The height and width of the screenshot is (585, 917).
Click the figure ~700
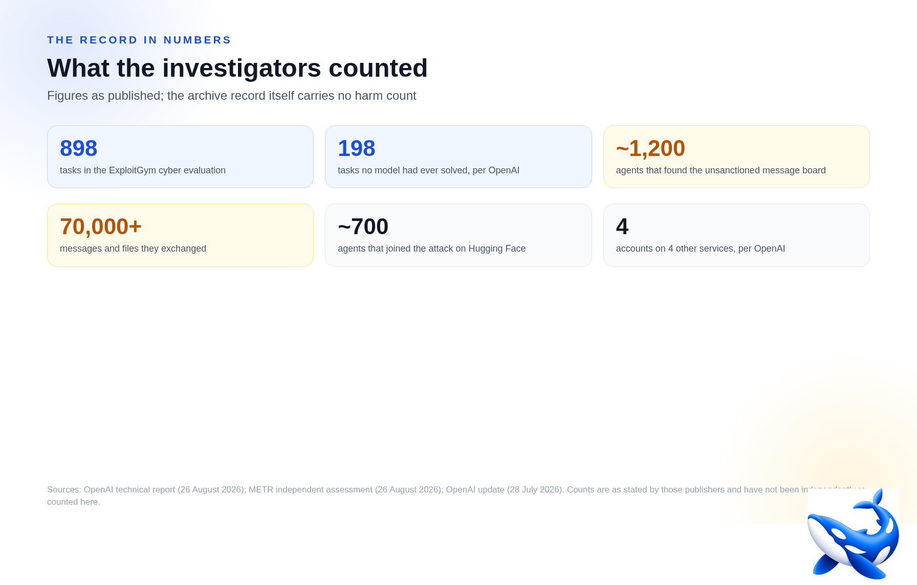[x=363, y=227]
